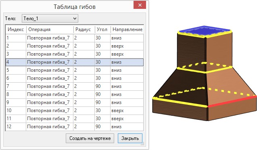Click the Радиус column header
The width and height of the screenshot is (257, 150).
[x=84, y=29]
